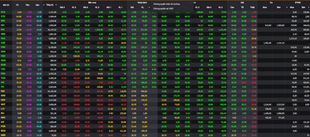
Task: Open the DIG stock symbol
Action: (3, 91)
